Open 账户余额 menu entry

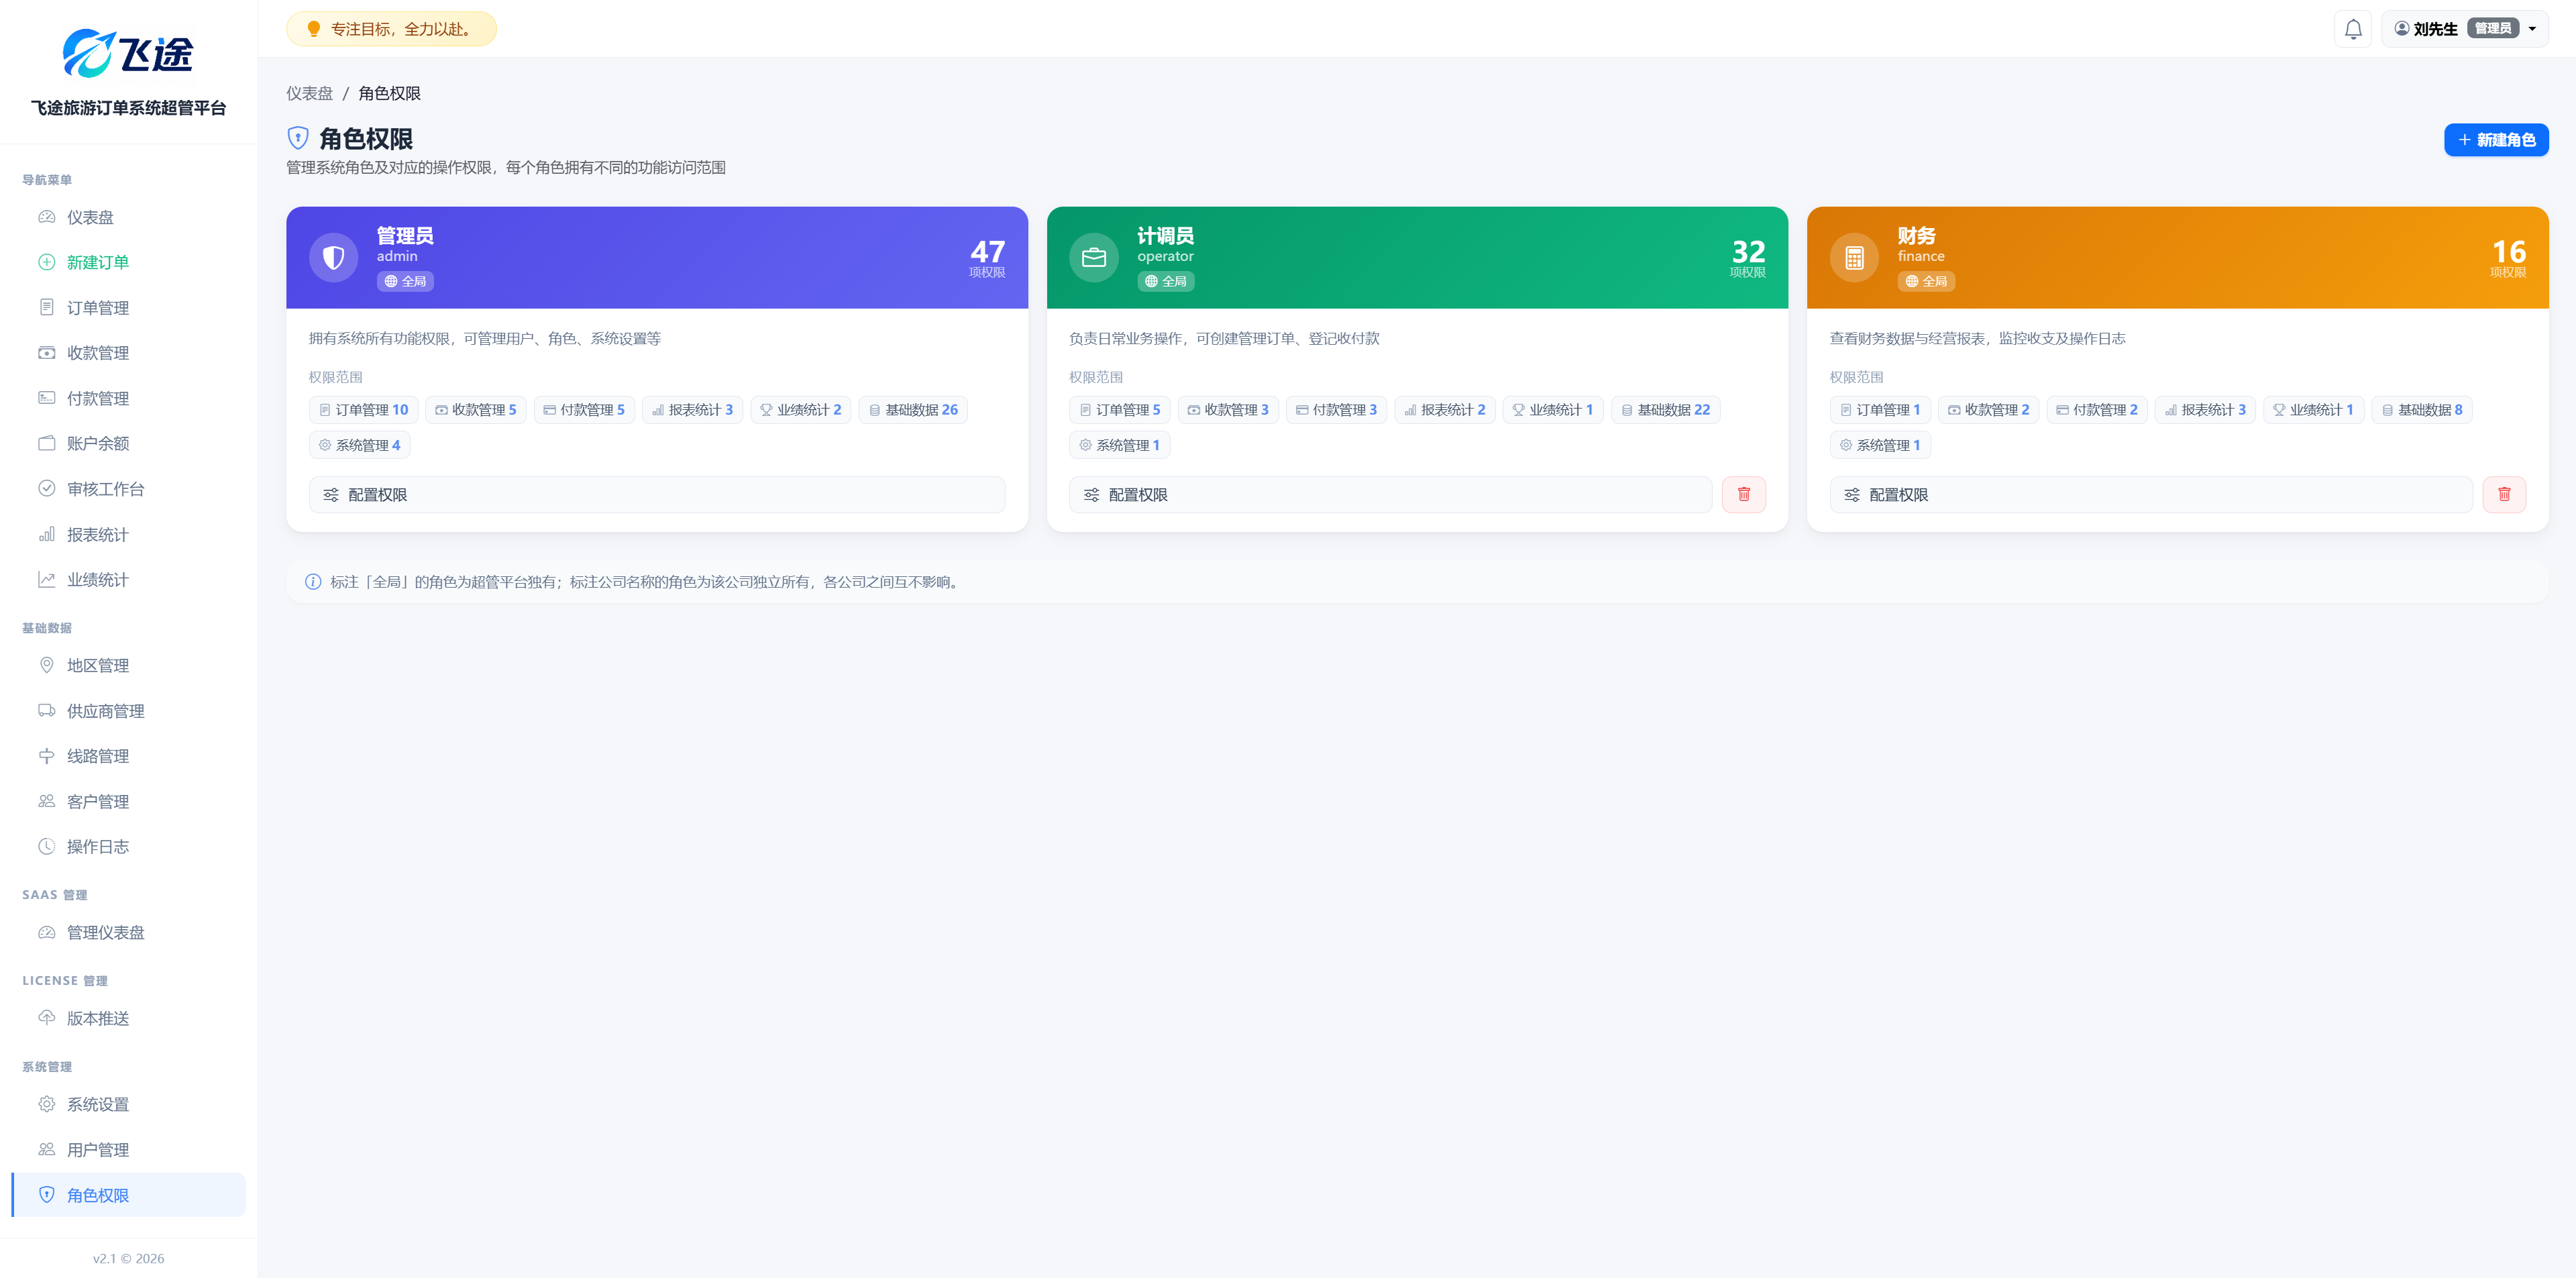pyautogui.click(x=128, y=443)
